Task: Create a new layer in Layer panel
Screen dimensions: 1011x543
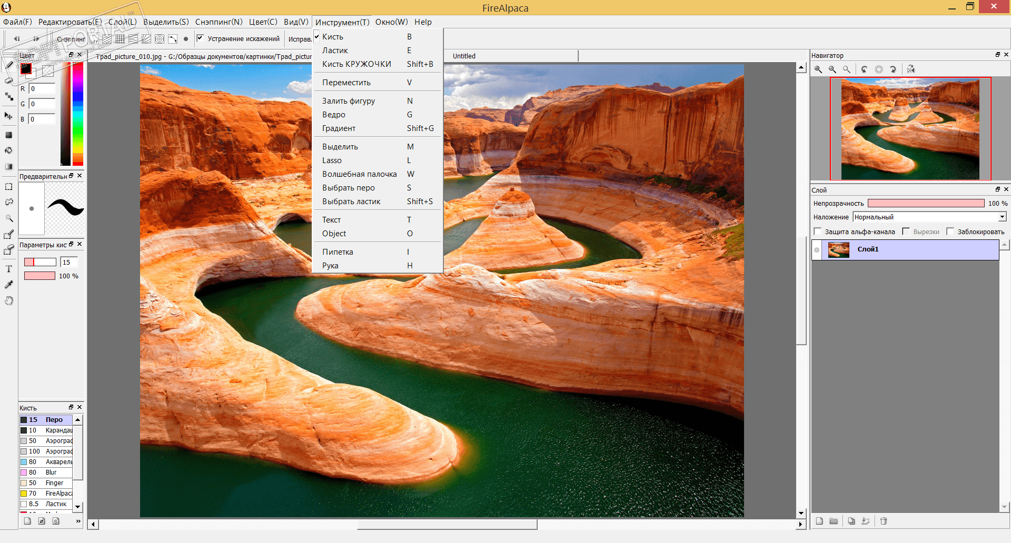Action: tap(819, 521)
